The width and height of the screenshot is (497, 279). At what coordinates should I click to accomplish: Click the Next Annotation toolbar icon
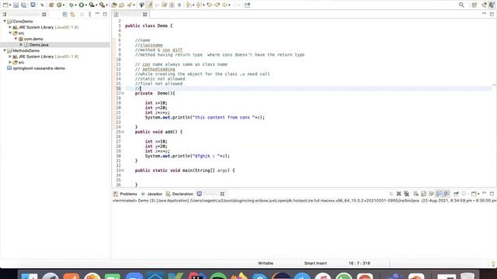click(x=189, y=5)
